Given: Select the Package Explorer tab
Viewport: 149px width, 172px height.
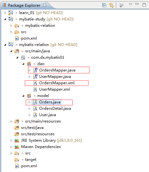Looking at the screenshot, I should [x=24, y=5].
